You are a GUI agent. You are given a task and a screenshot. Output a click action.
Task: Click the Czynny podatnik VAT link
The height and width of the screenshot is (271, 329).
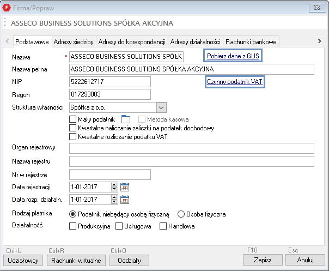235,82
